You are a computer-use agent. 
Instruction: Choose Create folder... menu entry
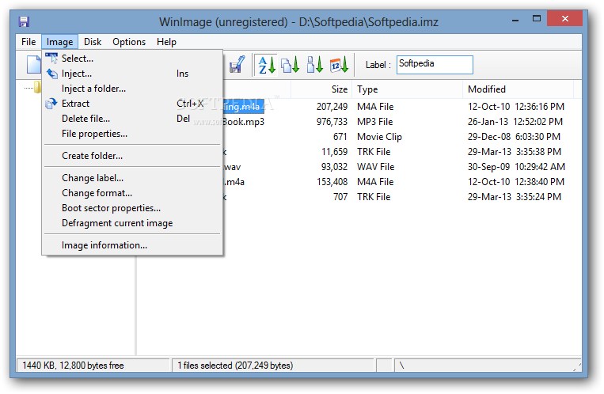[132, 156]
